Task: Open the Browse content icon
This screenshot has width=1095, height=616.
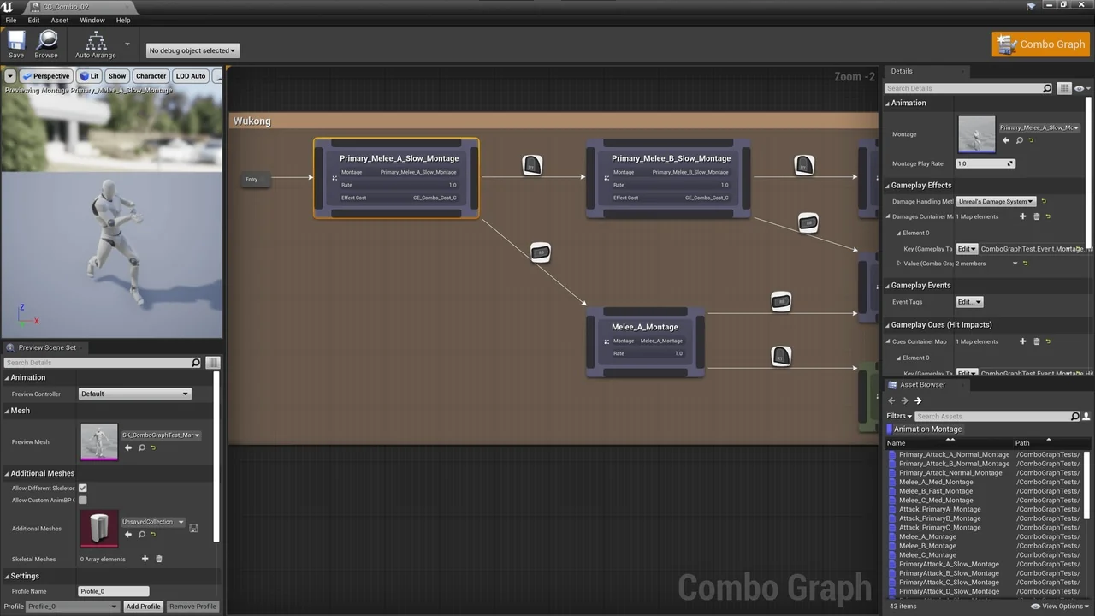Action: click(x=46, y=41)
